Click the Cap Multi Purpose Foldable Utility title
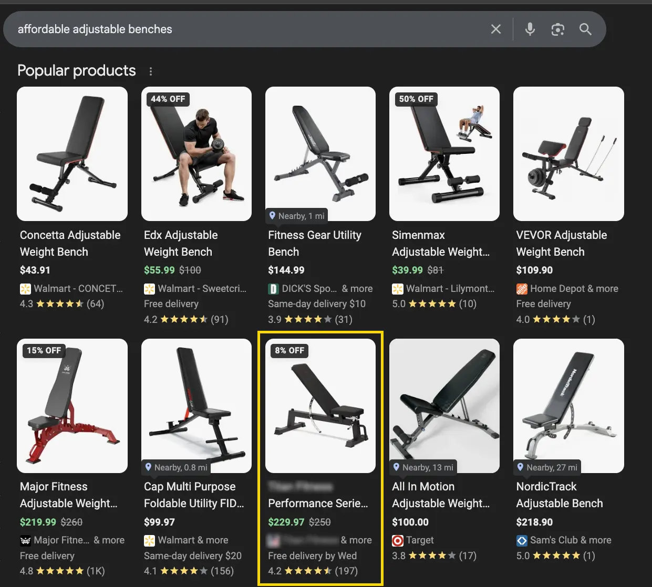Image resolution: width=652 pixels, height=587 pixels. pyautogui.click(x=194, y=495)
